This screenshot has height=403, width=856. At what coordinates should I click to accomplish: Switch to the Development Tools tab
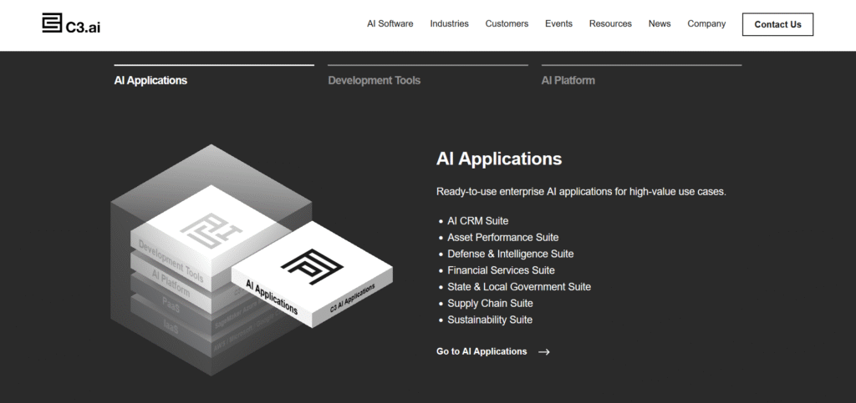tap(374, 81)
